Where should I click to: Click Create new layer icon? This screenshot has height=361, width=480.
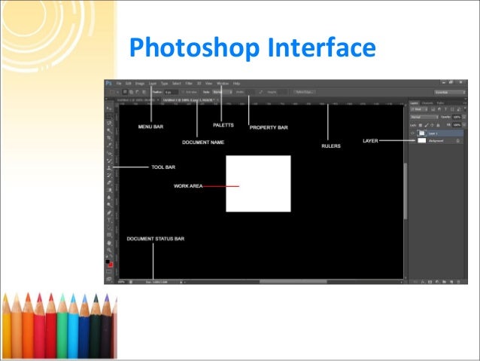point(451,282)
